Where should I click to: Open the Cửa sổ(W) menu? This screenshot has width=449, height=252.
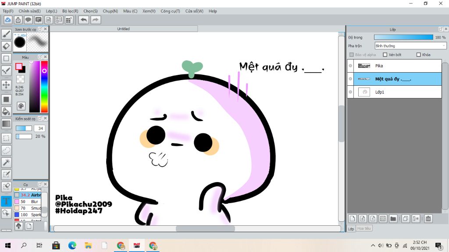point(194,11)
